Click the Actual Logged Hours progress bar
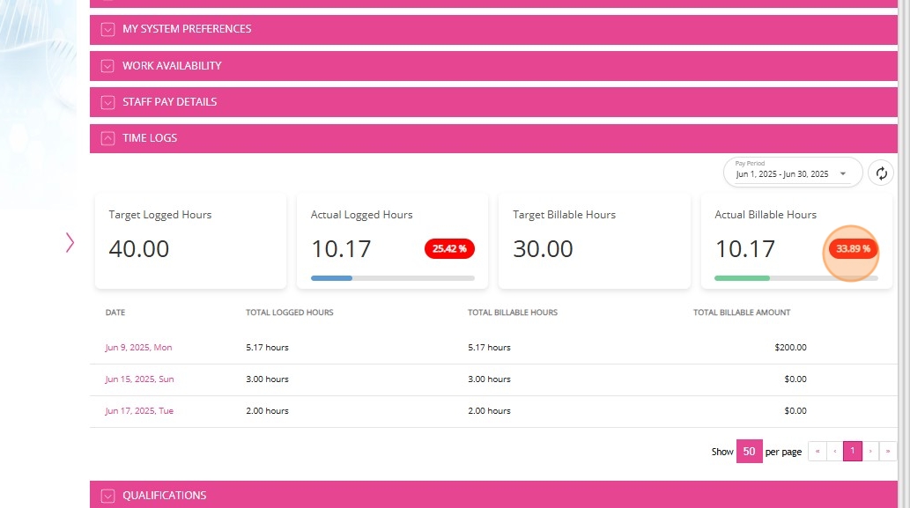This screenshot has width=910, height=508. click(x=393, y=278)
